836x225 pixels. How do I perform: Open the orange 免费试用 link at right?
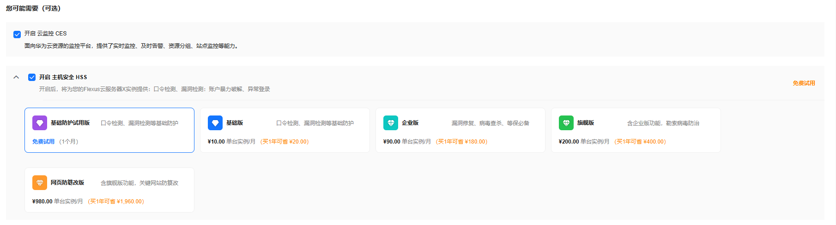pyautogui.click(x=804, y=83)
